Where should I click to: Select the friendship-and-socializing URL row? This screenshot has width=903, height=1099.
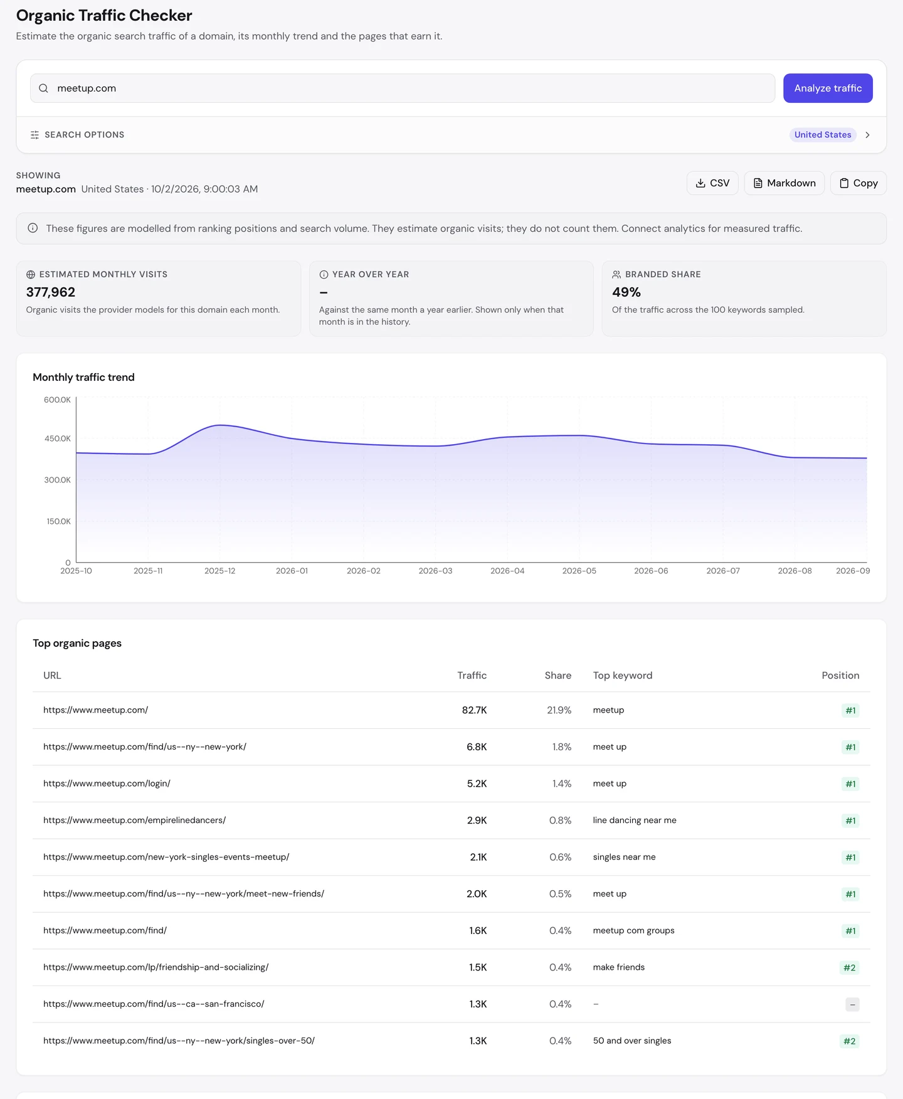click(156, 967)
